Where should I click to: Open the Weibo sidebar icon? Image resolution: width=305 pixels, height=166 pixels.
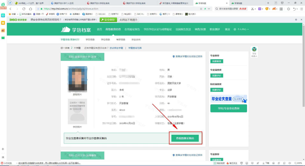[3, 30]
